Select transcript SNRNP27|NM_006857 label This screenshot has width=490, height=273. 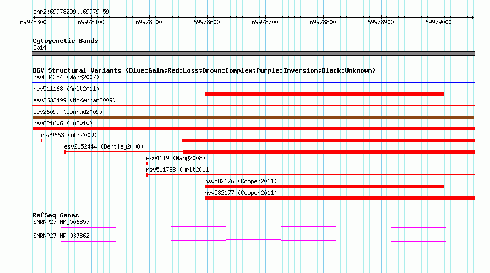(x=61, y=222)
